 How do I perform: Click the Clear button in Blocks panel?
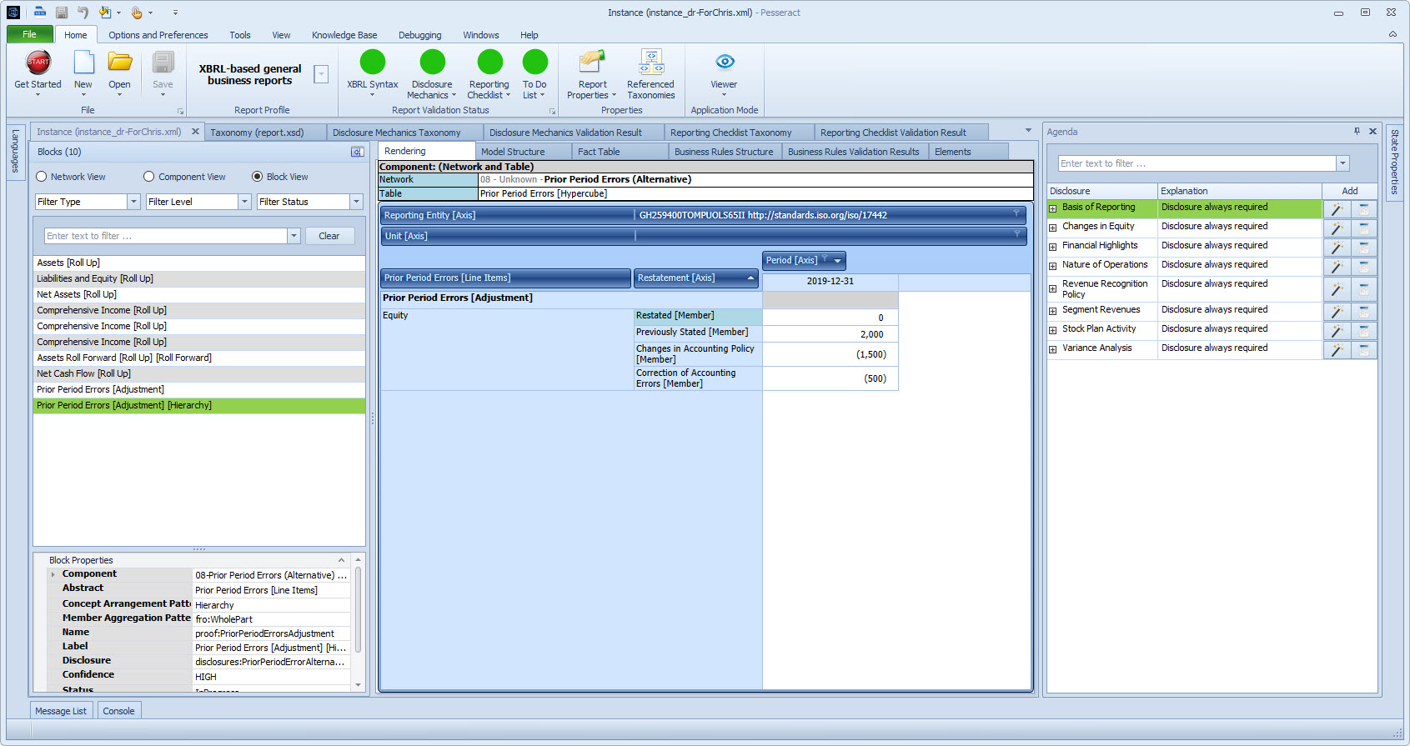[329, 236]
